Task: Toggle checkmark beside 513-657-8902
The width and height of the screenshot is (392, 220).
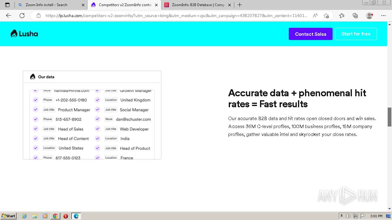Action: (36, 119)
